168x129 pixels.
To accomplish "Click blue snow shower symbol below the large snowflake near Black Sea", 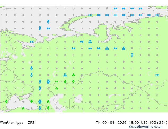I will coord(40,108).
